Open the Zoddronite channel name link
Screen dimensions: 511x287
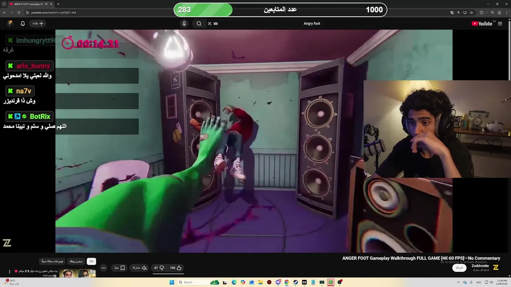(x=480, y=266)
